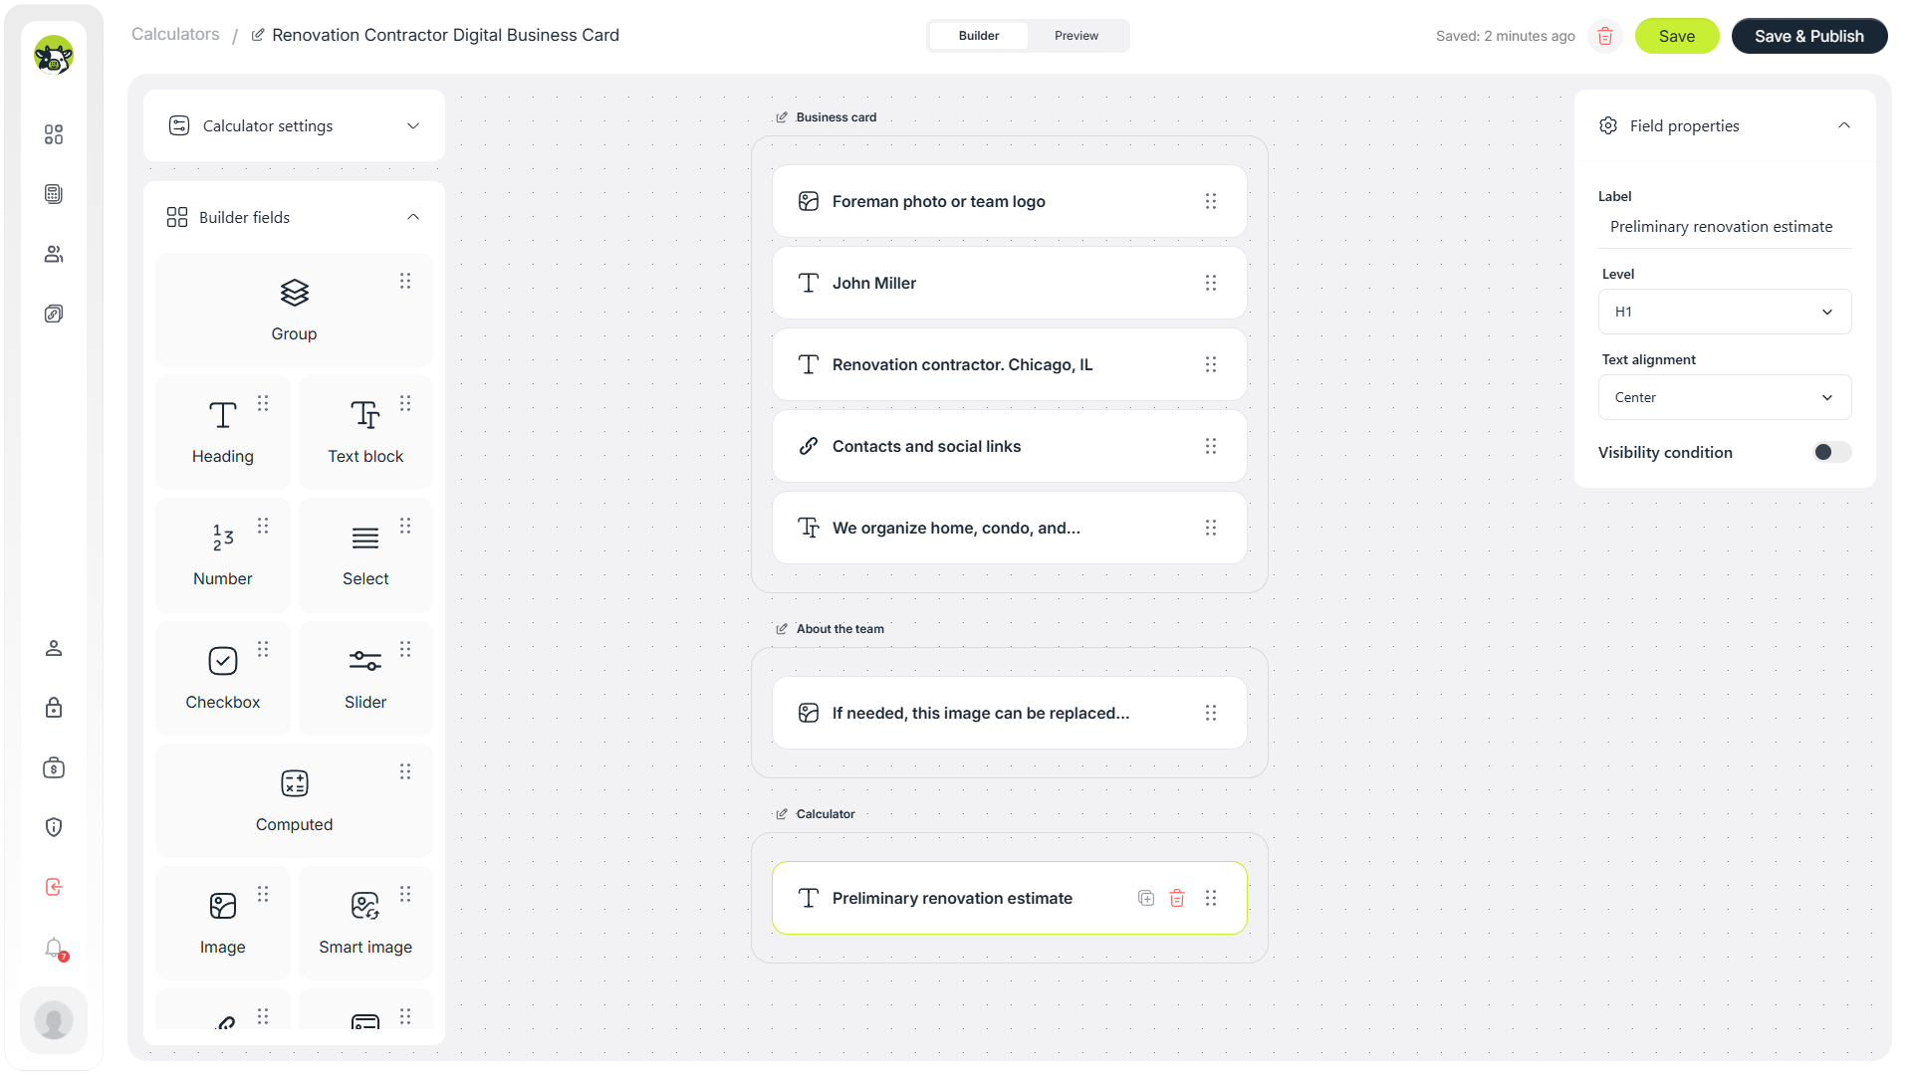Collapse the Field properties panel

1844,125
